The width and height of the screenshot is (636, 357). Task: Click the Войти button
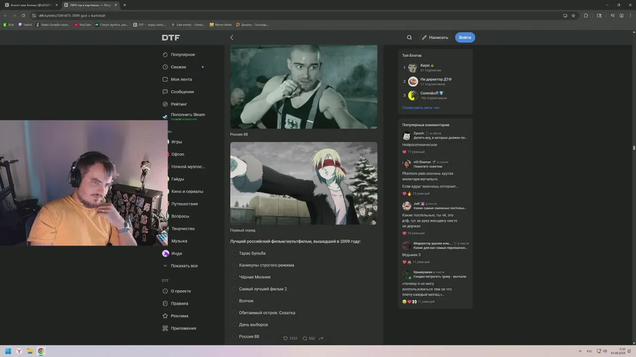click(465, 37)
